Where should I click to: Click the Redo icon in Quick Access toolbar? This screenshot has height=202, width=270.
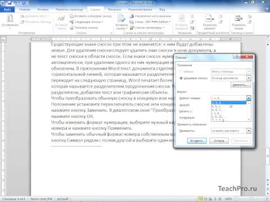(x=24, y=3)
